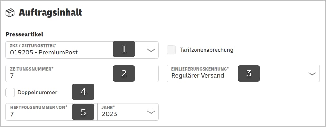326x127 pixels.
Task: Click the number 3 callout badge
Action: (249, 73)
